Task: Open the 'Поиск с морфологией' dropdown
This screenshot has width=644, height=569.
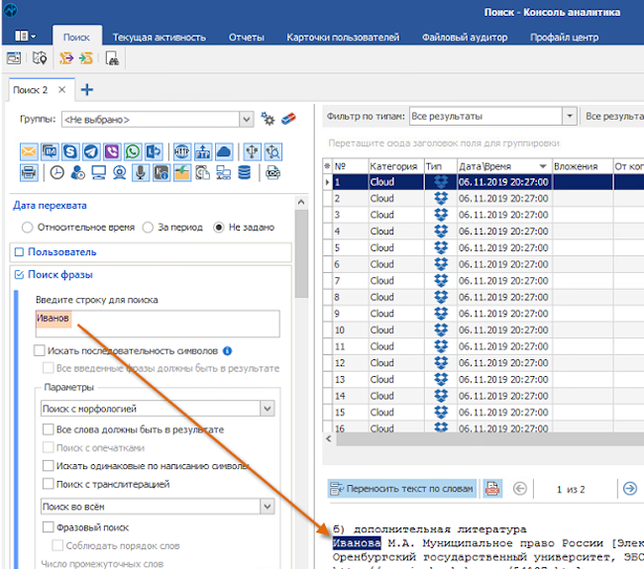Action: tap(266, 408)
